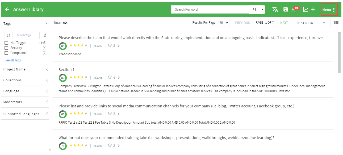Viewport: 343px width, 155px height.
Task: Open the Results Per Page dropdown
Action: point(224,23)
